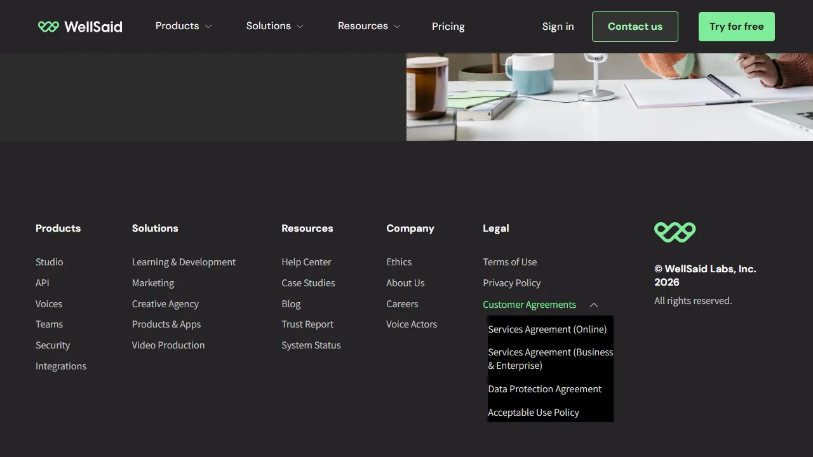The height and width of the screenshot is (457, 813).
Task: Open Teams in footer Products
Action: point(49,324)
